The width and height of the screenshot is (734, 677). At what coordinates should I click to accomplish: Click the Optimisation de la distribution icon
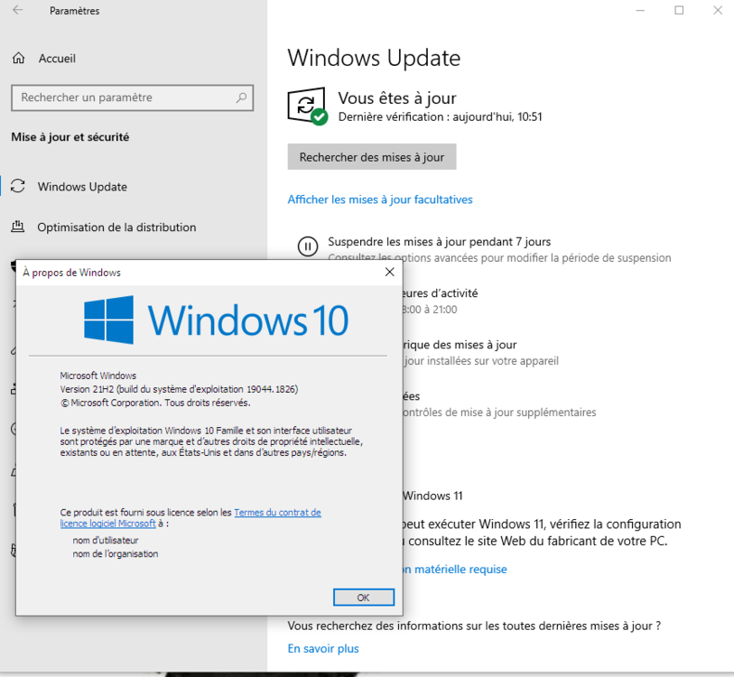click(x=17, y=227)
